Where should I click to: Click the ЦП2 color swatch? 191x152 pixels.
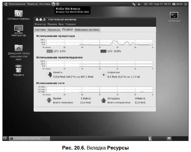103,51
